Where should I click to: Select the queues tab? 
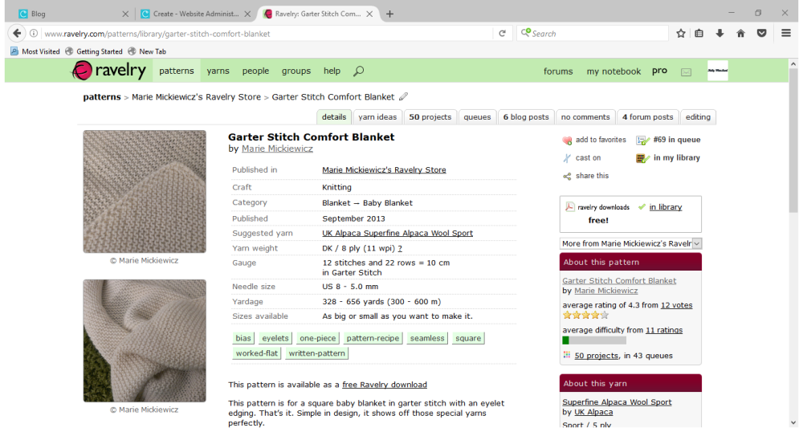(477, 116)
